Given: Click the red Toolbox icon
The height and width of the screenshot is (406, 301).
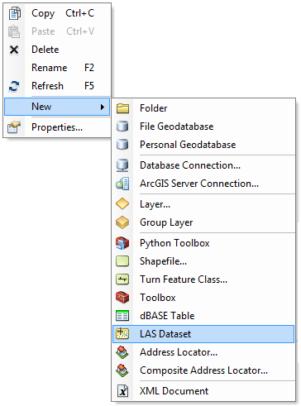Looking at the screenshot, I should click(x=122, y=298).
